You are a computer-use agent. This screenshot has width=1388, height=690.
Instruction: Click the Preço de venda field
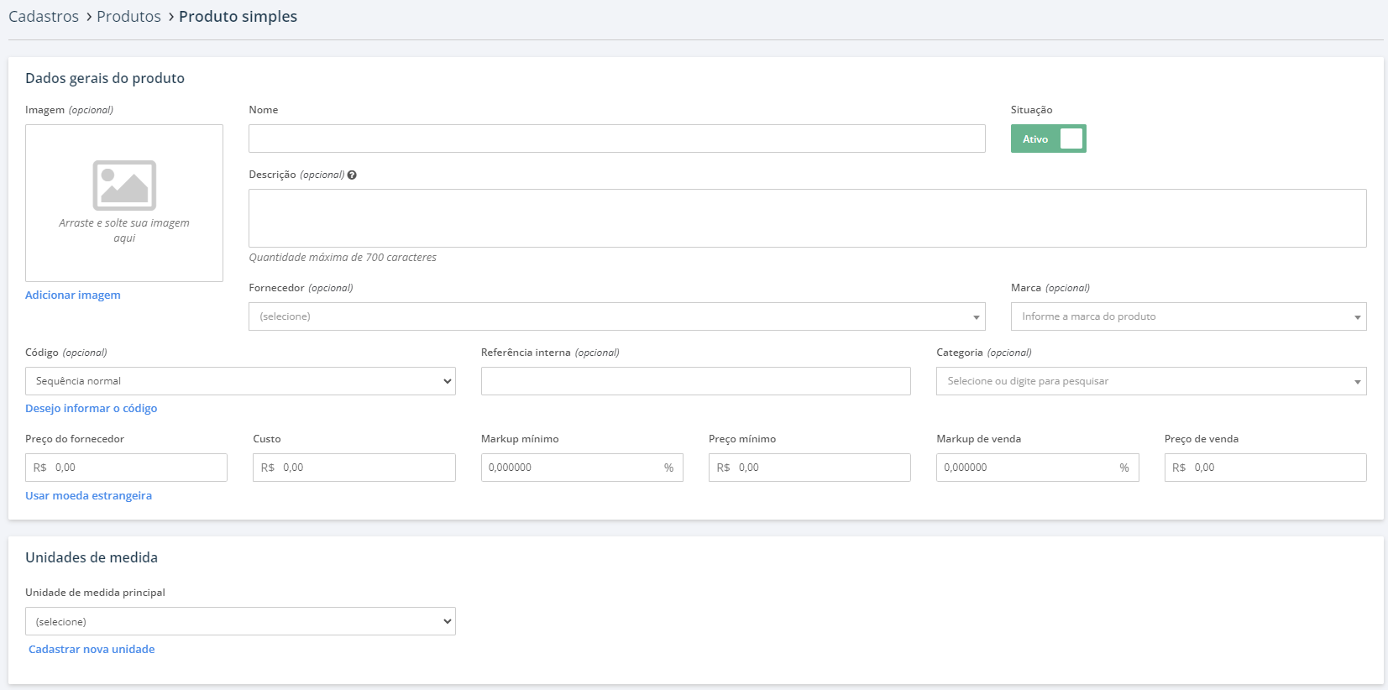pyautogui.click(x=1265, y=468)
